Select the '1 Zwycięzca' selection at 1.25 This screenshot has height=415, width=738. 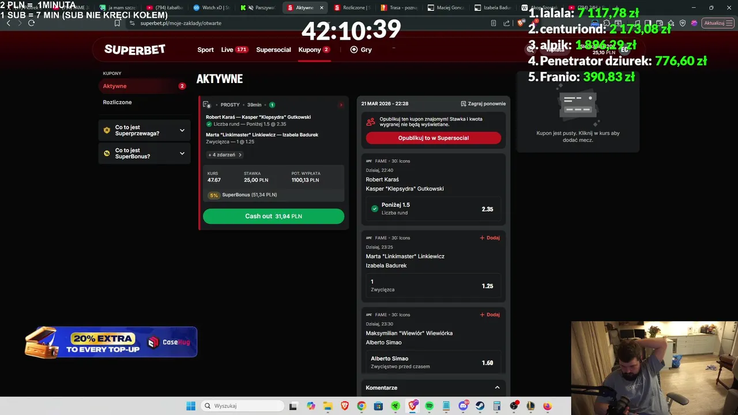click(x=433, y=286)
